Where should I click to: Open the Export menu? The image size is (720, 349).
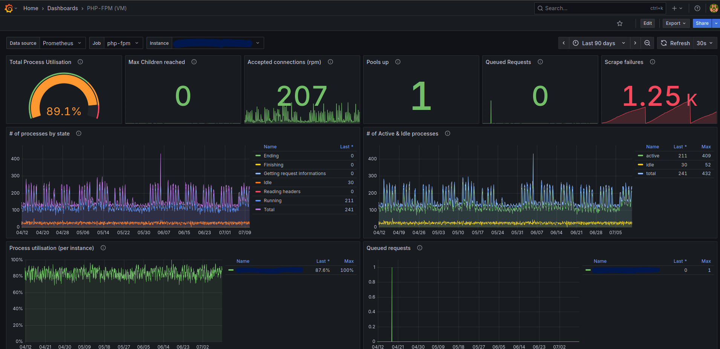pos(676,23)
